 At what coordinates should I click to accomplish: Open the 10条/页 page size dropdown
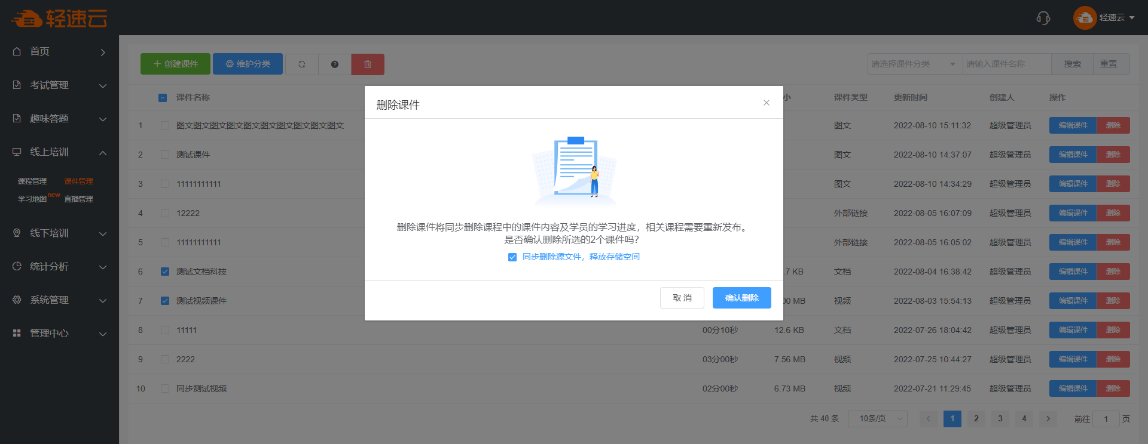pyautogui.click(x=877, y=419)
